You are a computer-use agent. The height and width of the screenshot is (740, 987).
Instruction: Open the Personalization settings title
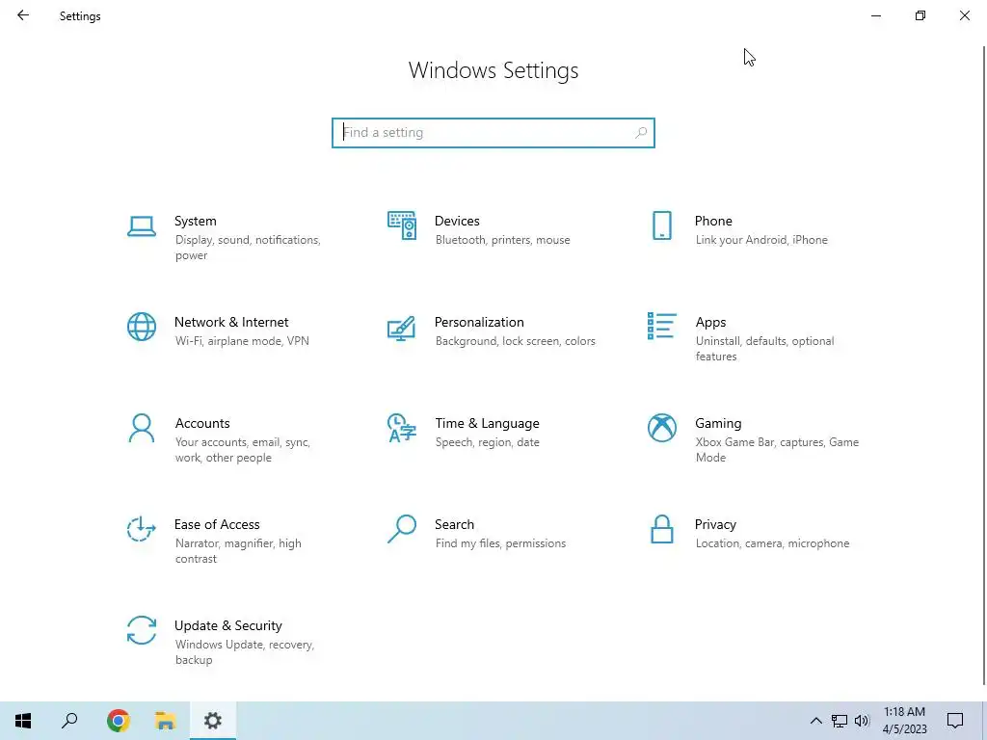point(479,322)
